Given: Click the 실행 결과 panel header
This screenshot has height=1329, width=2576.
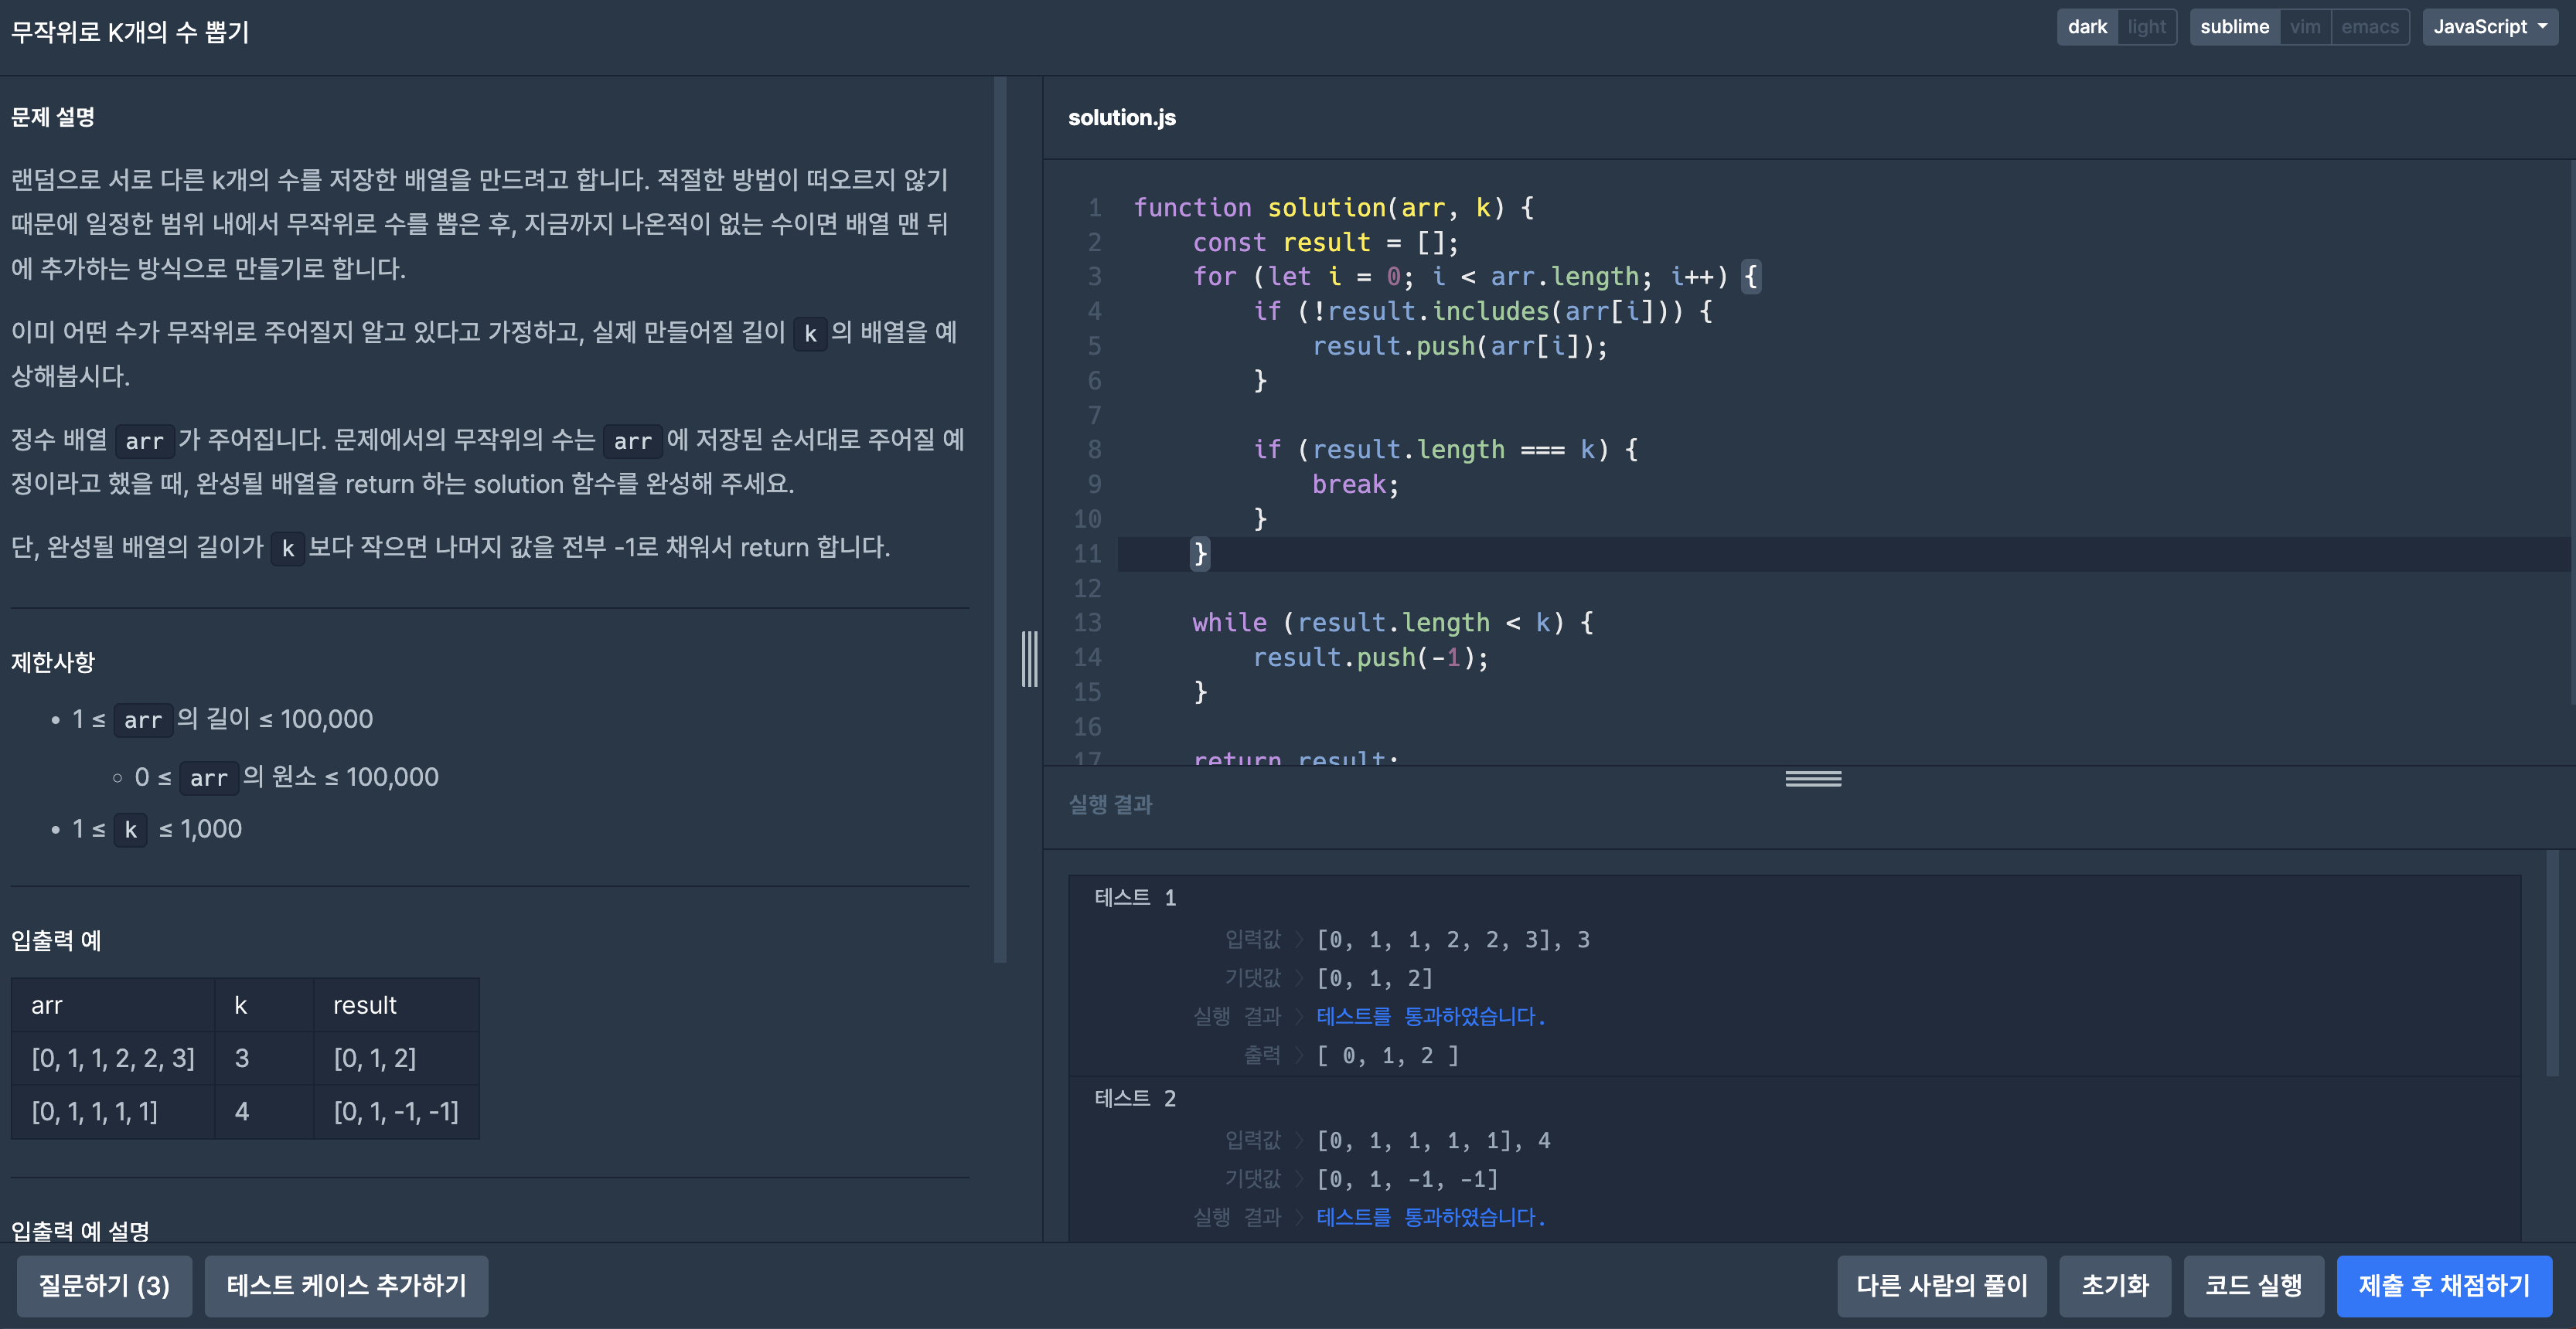Looking at the screenshot, I should click(1110, 804).
